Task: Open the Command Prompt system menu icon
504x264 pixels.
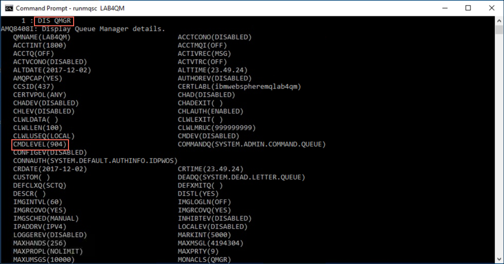Action: click(x=9, y=8)
